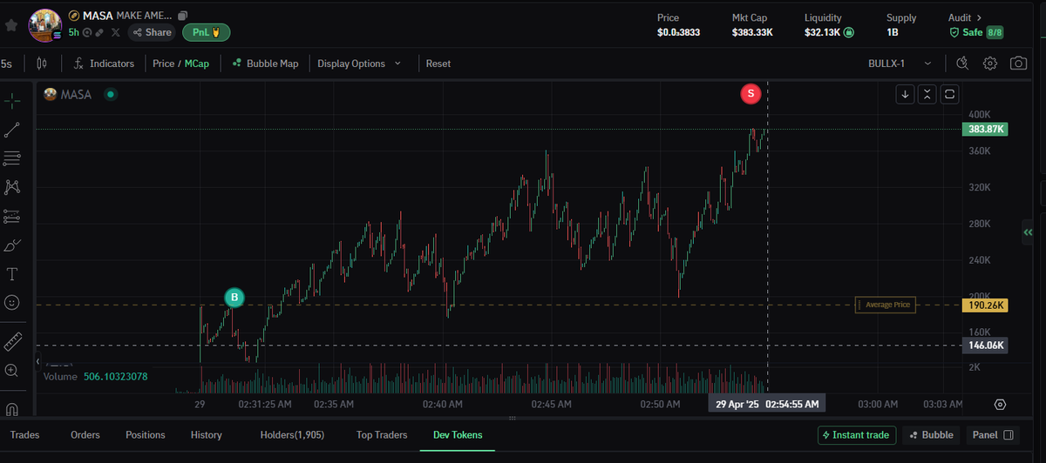Click the Share button

152,32
